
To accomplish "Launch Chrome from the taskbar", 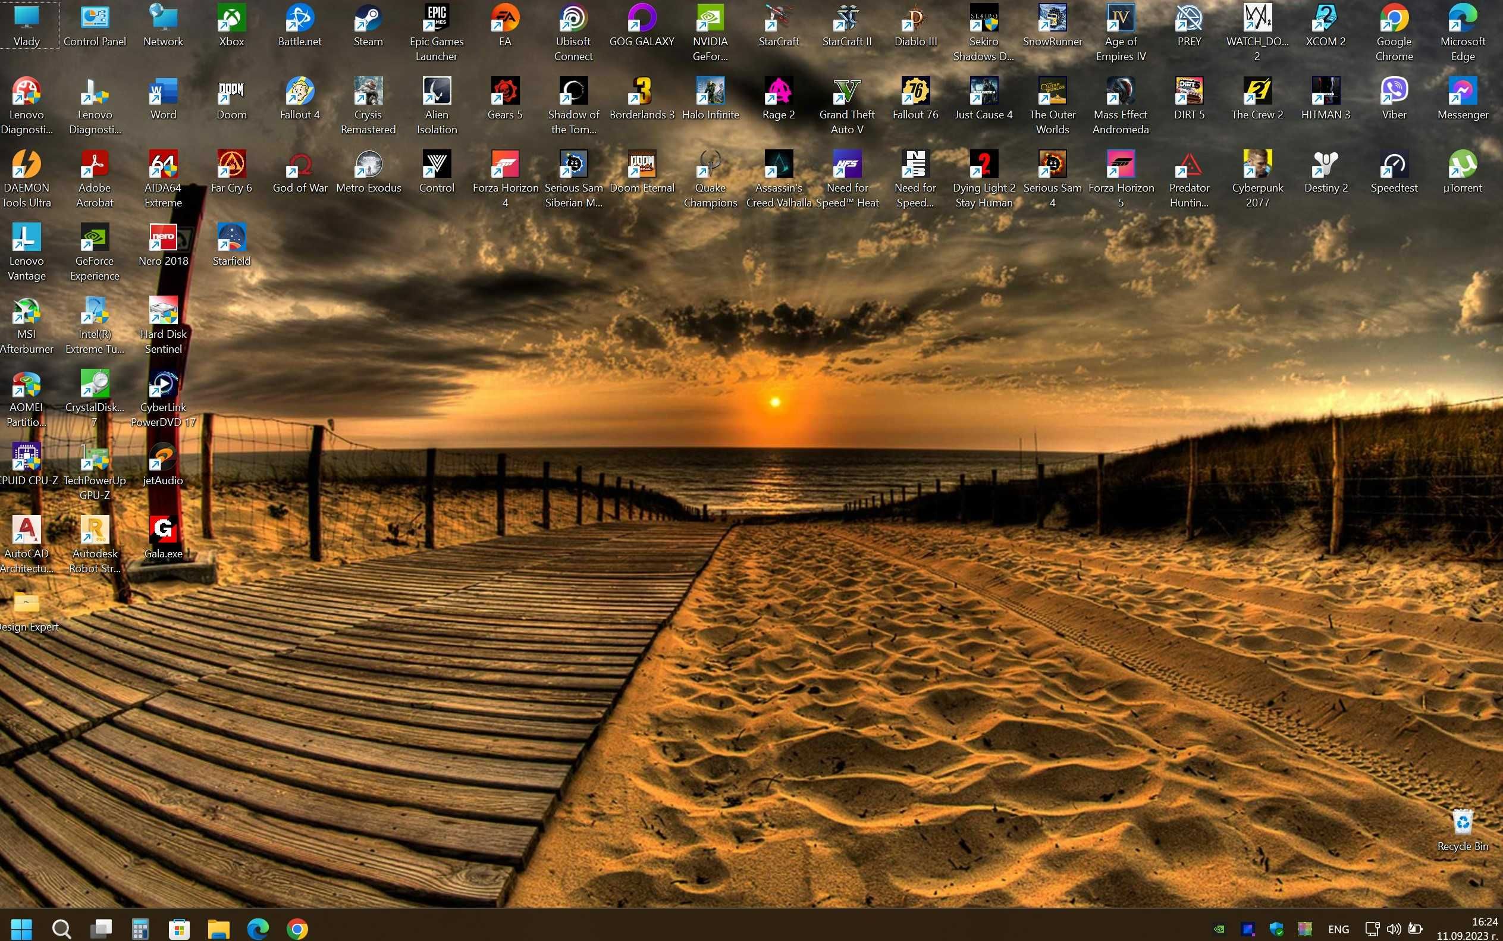I will click(x=297, y=929).
